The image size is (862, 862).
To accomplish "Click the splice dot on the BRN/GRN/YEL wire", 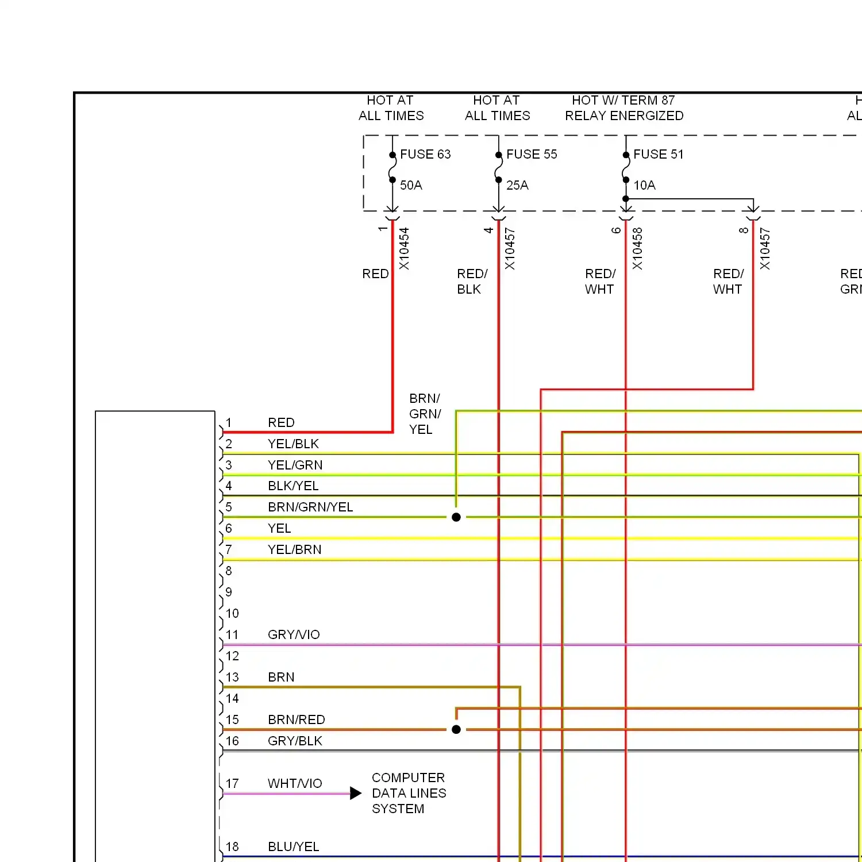I will point(456,517).
